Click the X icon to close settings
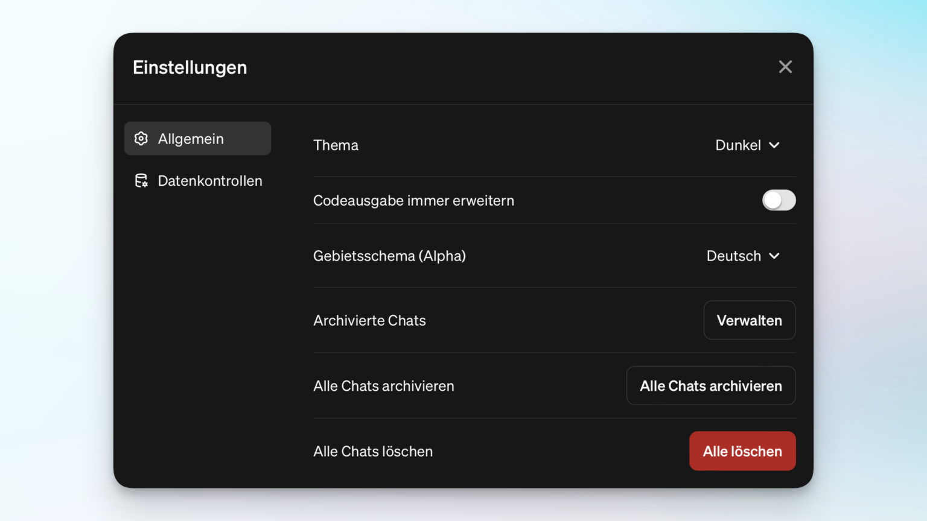This screenshot has height=521, width=927. point(785,66)
